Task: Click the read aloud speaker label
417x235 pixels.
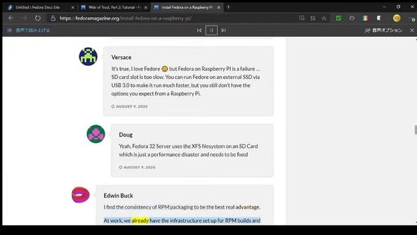Action: click(x=29, y=30)
